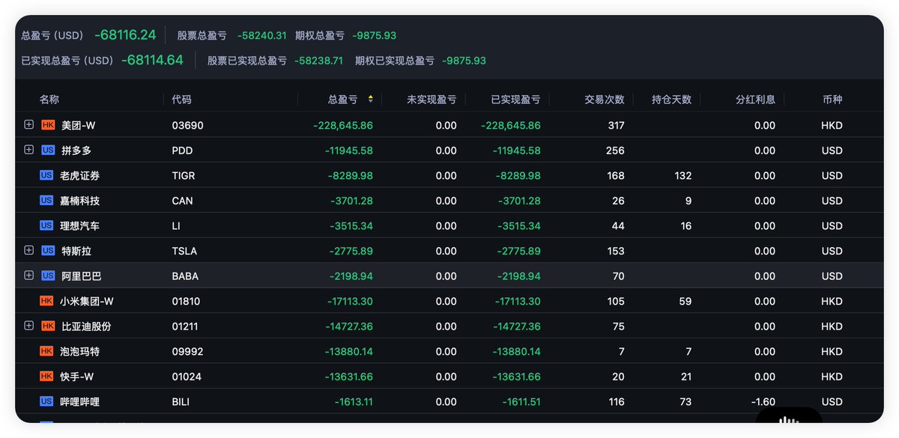Screen dimensions: 899x438
Task: Click the ticker code BABA
Action: coord(185,276)
